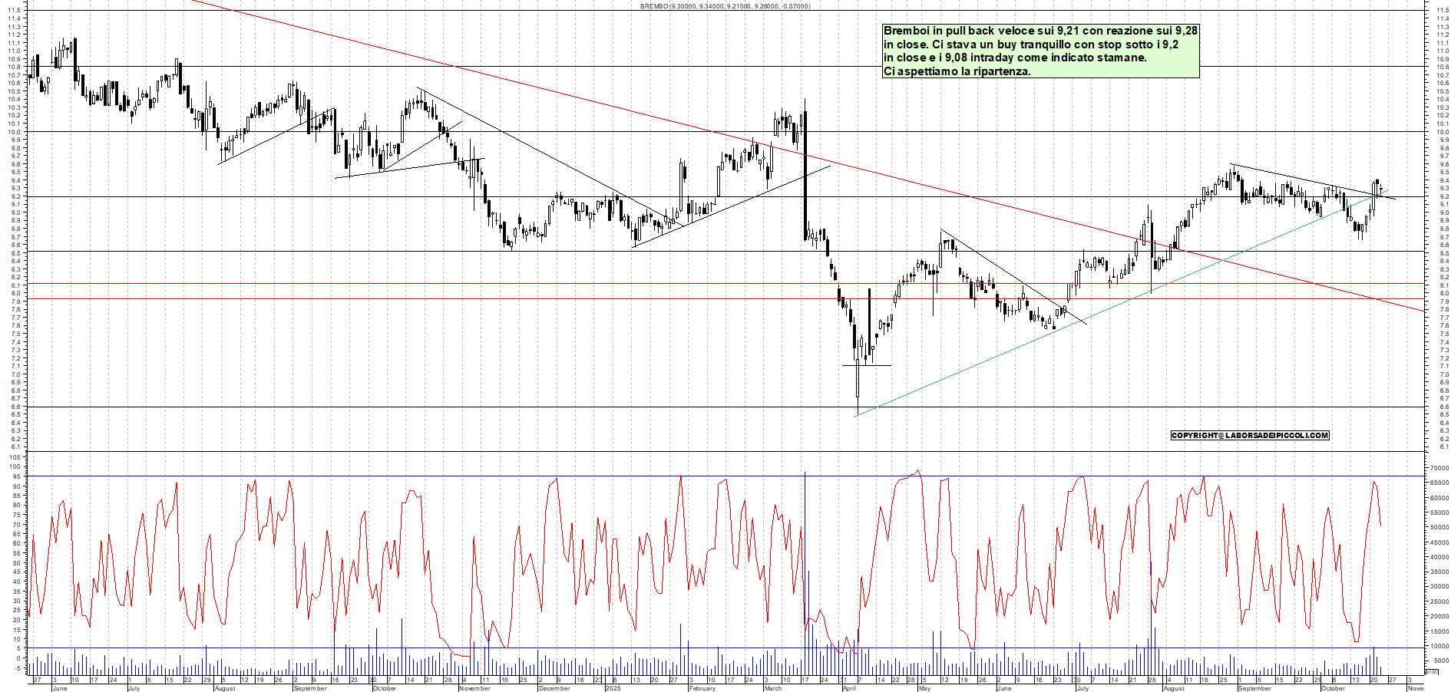The height and width of the screenshot is (692, 1451).
Task: Select the green Brembo commentary text box
Action: tap(1040, 51)
